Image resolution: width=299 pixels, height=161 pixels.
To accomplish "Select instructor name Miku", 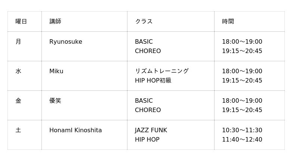I will coord(56,71).
